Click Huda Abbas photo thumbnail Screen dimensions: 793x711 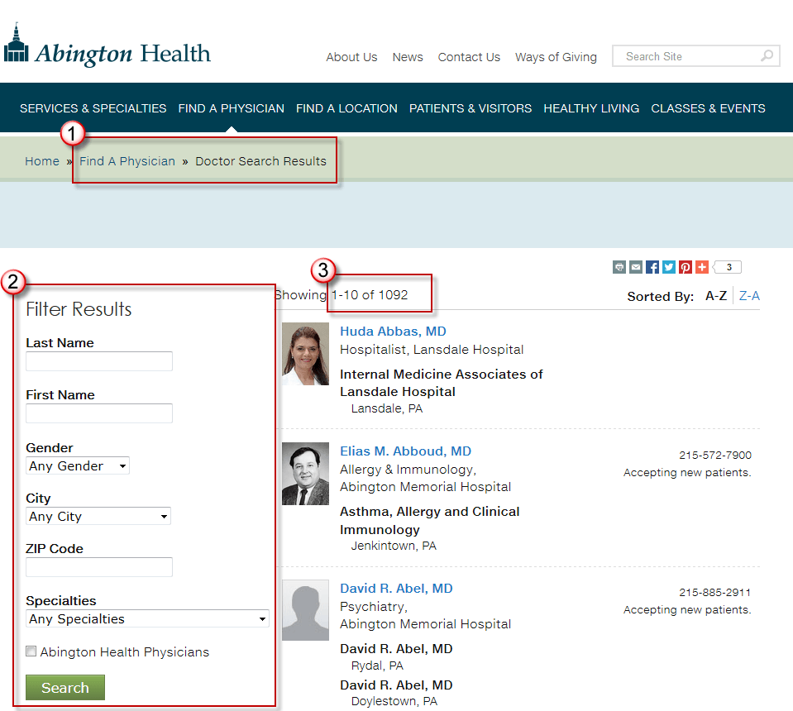[305, 354]
